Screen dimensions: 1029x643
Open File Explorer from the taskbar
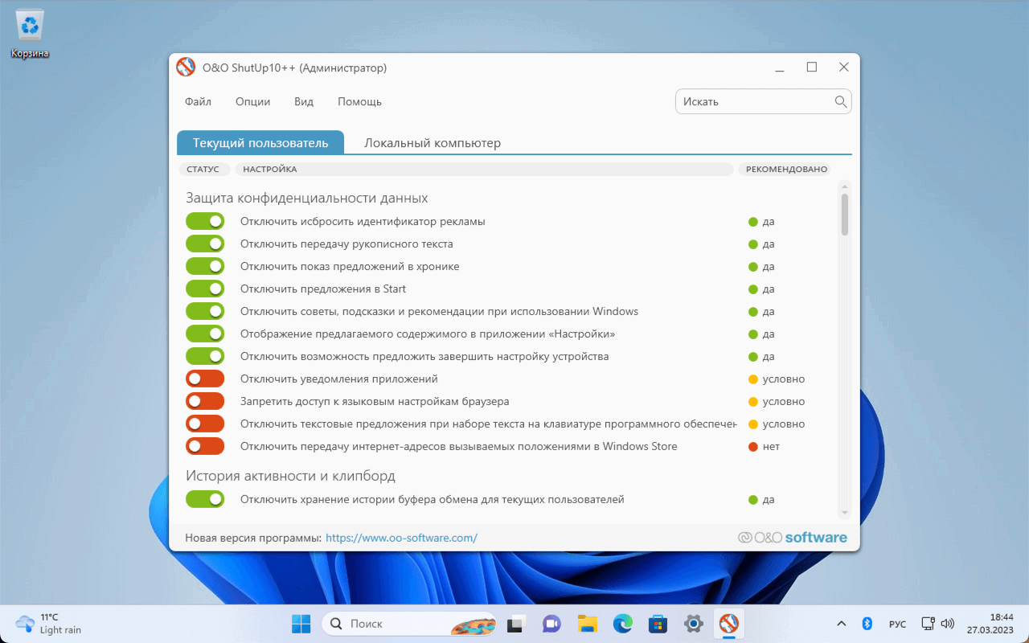pyautogui.click(x=588, y=624)
